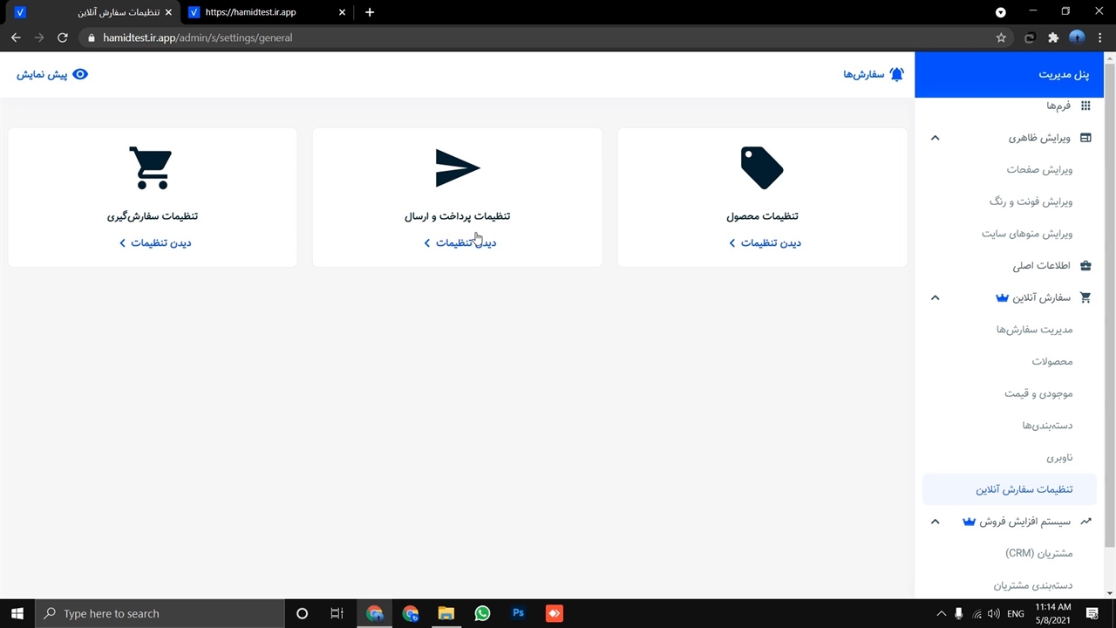Select محصولات from the sidebar menu
The width and height of the screenshot is (1116, 628).
tap(1051, 361)
